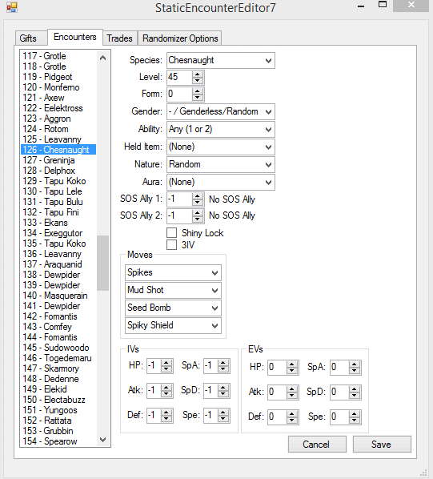The width and height of the screenshot is (433, 479).
Task: Increase the Spe IV value
Action: [x=223, y=413]
